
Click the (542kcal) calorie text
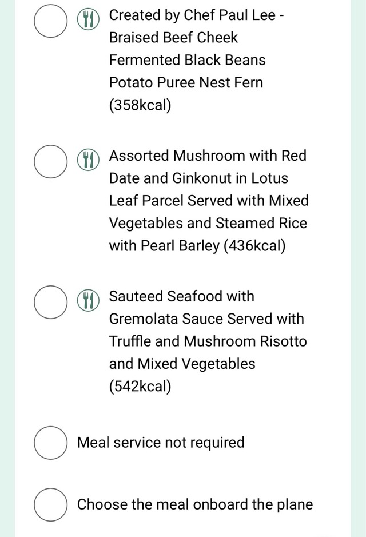pyautogui.click(x=140, y=387)
